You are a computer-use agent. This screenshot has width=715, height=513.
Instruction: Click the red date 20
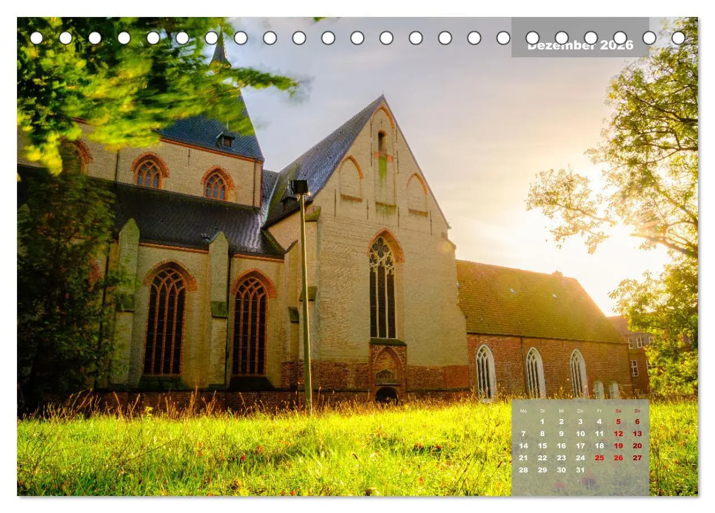pyautogui.click(x=637, y=446)
